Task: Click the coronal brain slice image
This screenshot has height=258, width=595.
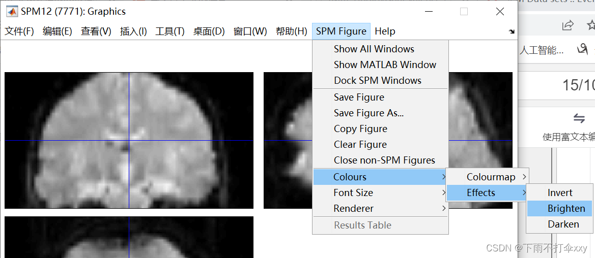Action: pyautogui.click(x=129, y=140)
